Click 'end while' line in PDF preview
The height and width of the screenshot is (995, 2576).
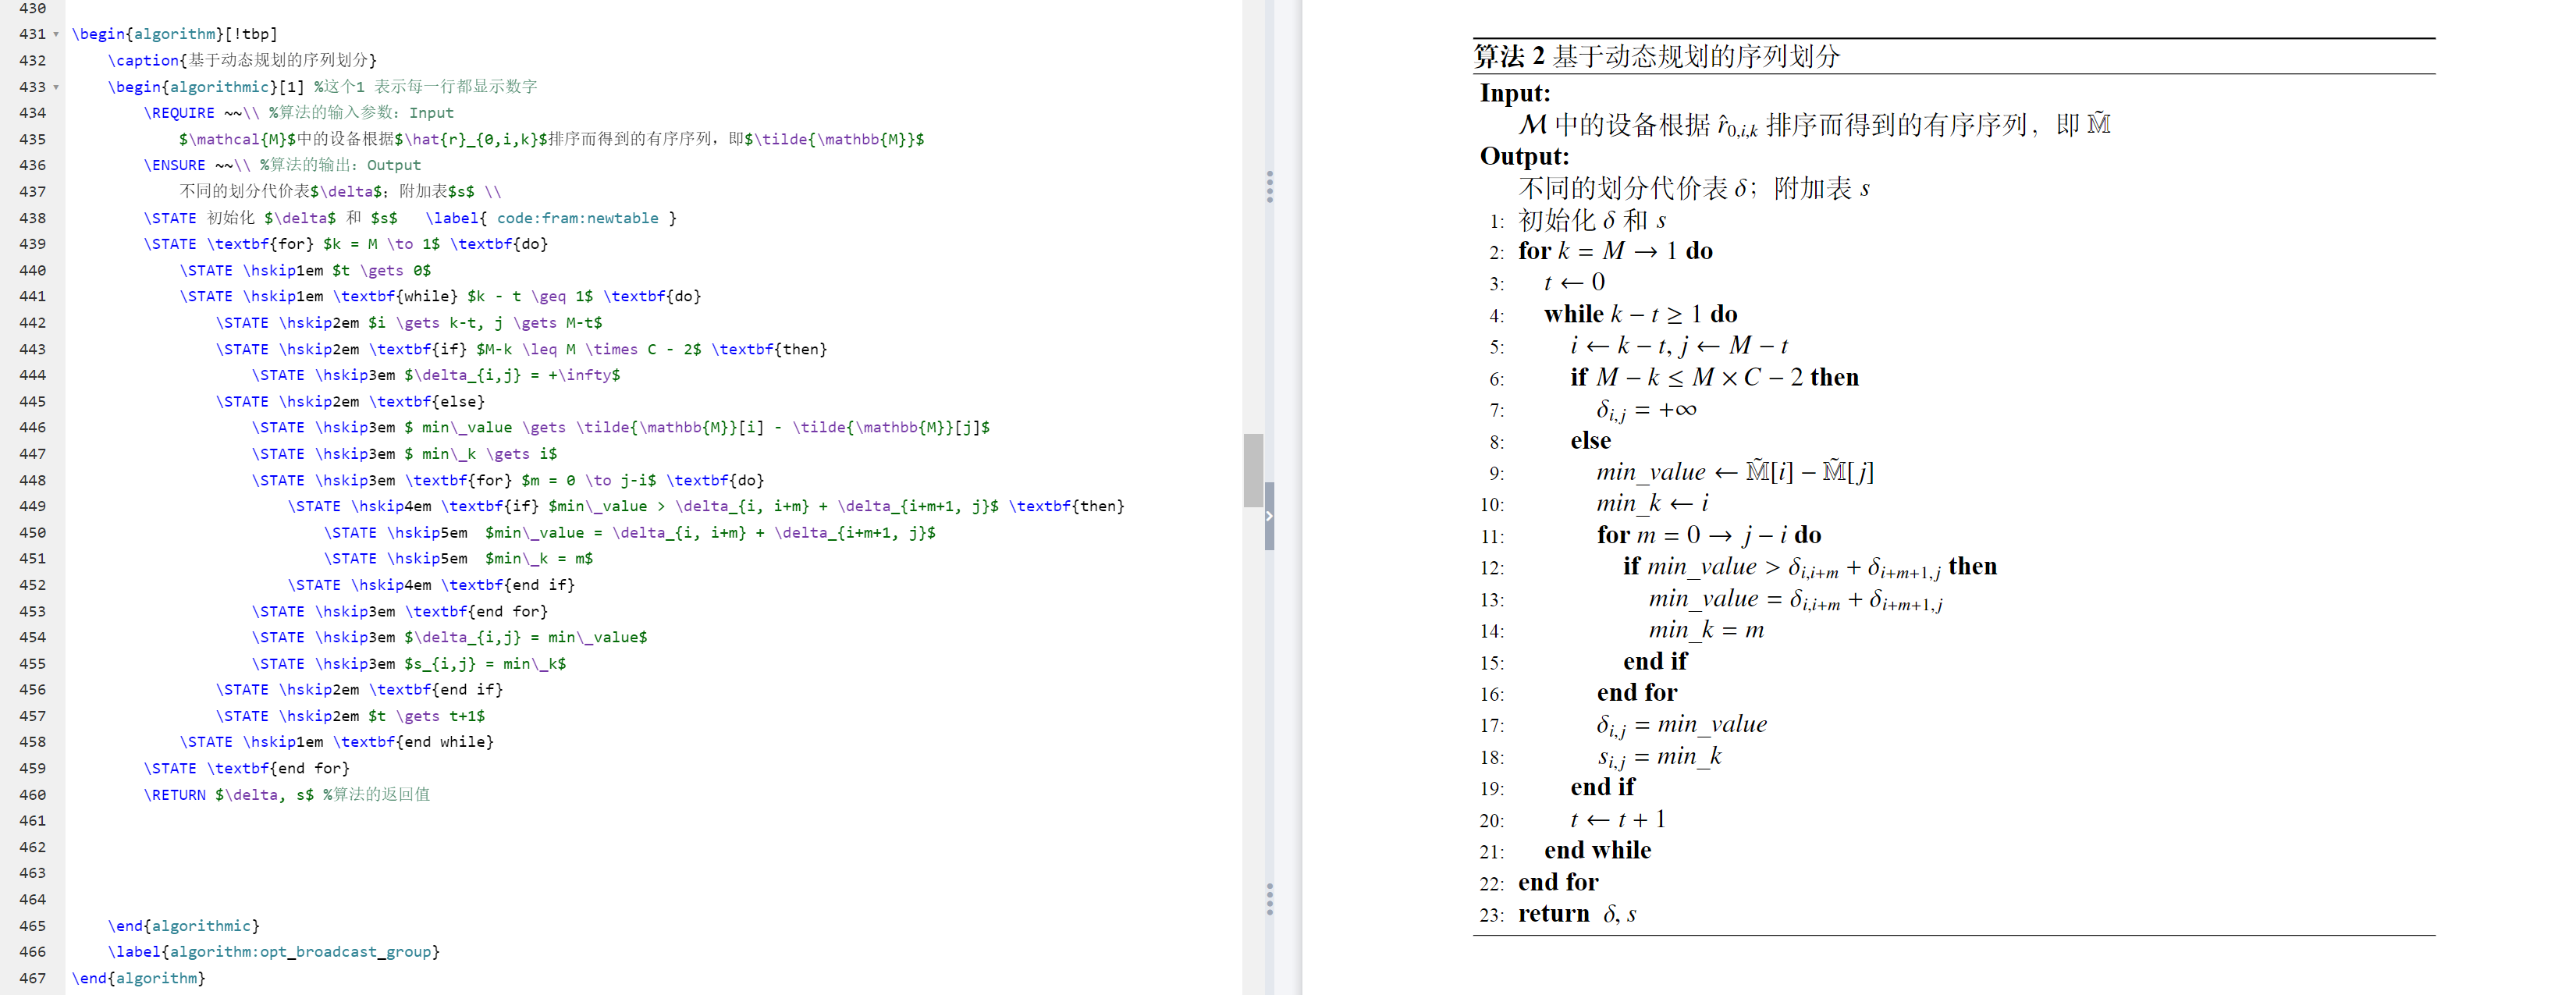coord(1597,850)
